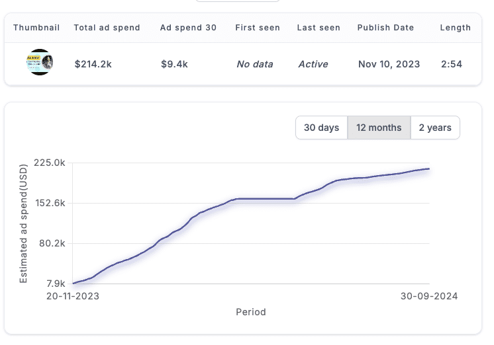The image size is (494, 345).
Task: Click the Nov 10, 2023 publish date
Action: tap(389, 64)
